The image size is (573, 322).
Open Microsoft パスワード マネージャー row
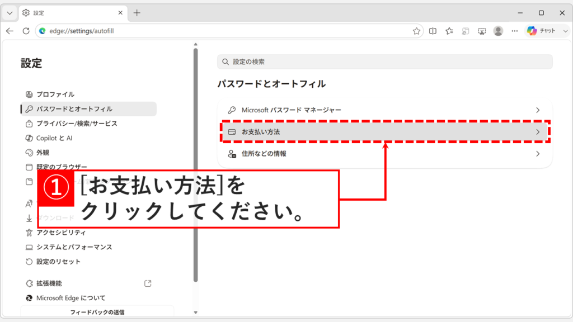(x=385, y=110)
